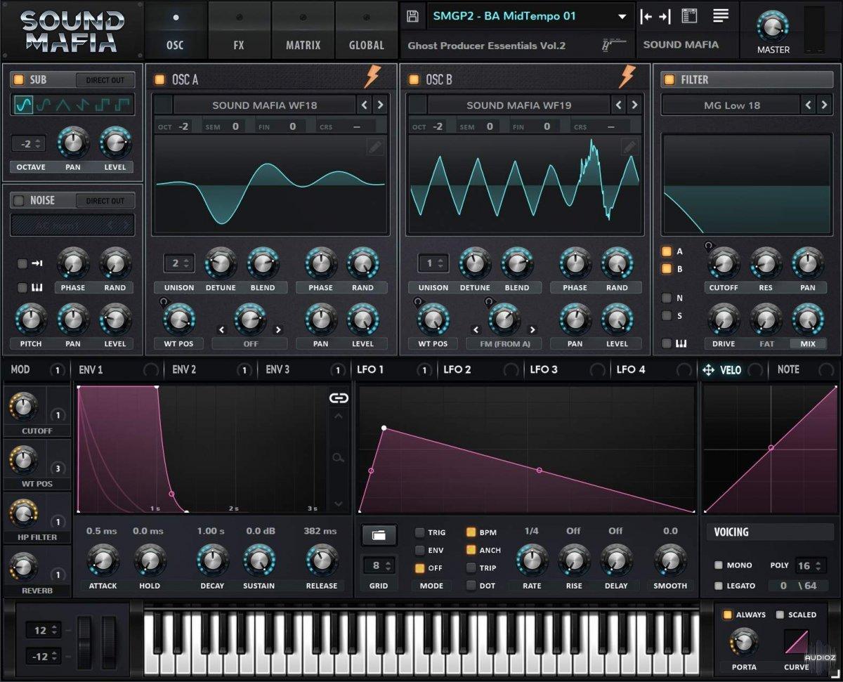843x682 pixels.
Task: Select next wavetable for OSC A
Action: coord(380,105)
